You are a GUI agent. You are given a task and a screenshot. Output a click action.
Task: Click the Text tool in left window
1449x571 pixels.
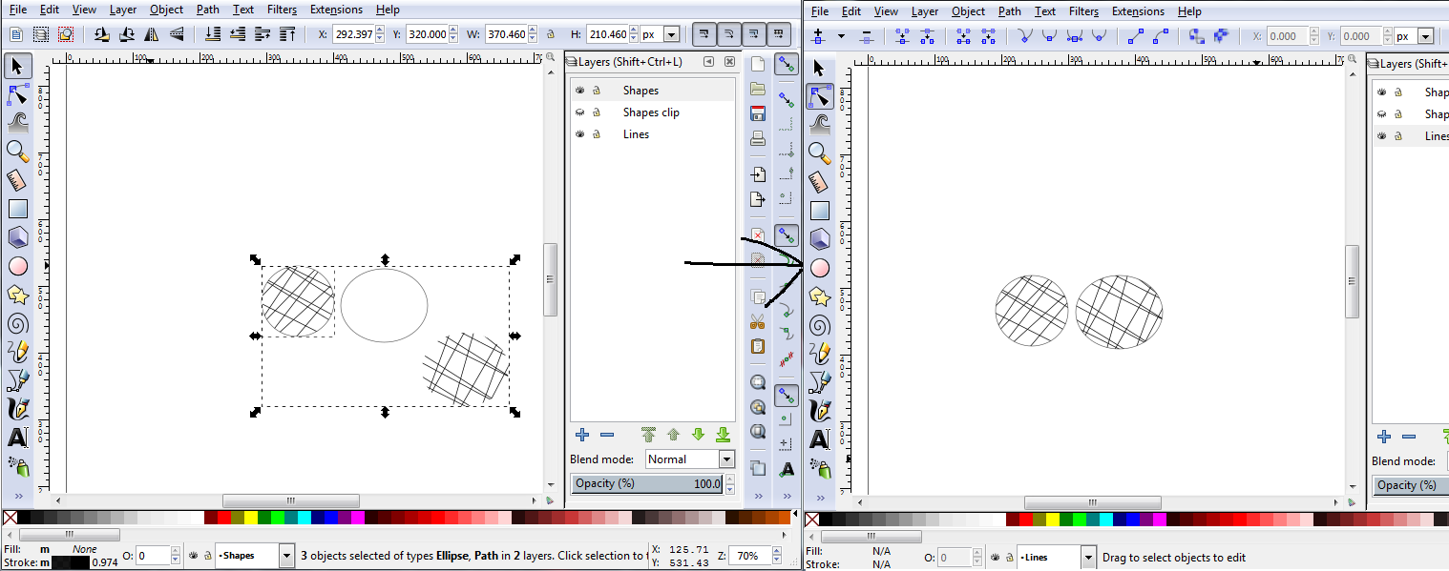click(x=17, y=438)
